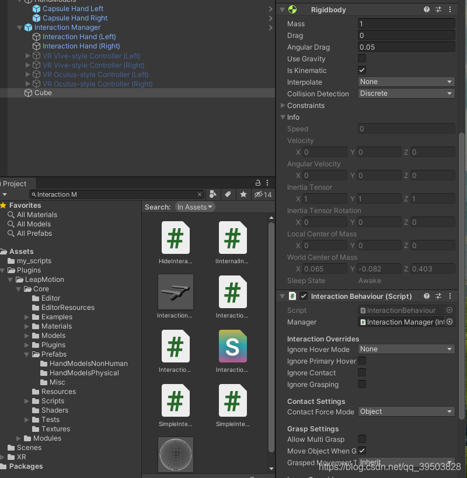
Task: Open the HandModelsPhysical folder
Action: (84, 373)
